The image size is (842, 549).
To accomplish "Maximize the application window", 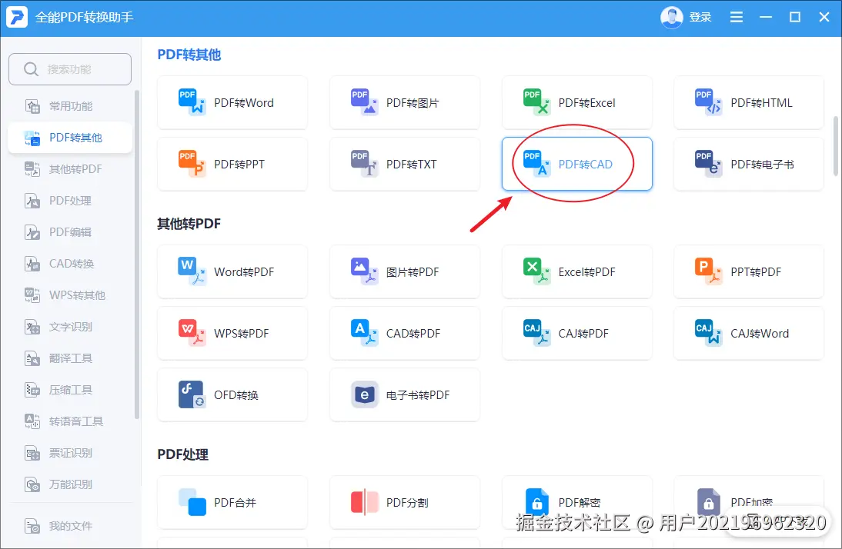I will (795, 17).
